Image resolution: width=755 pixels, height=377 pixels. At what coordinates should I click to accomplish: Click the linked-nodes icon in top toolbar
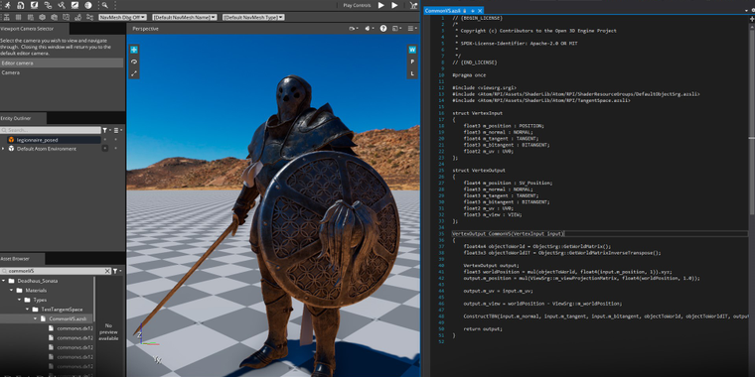[48, 5]
